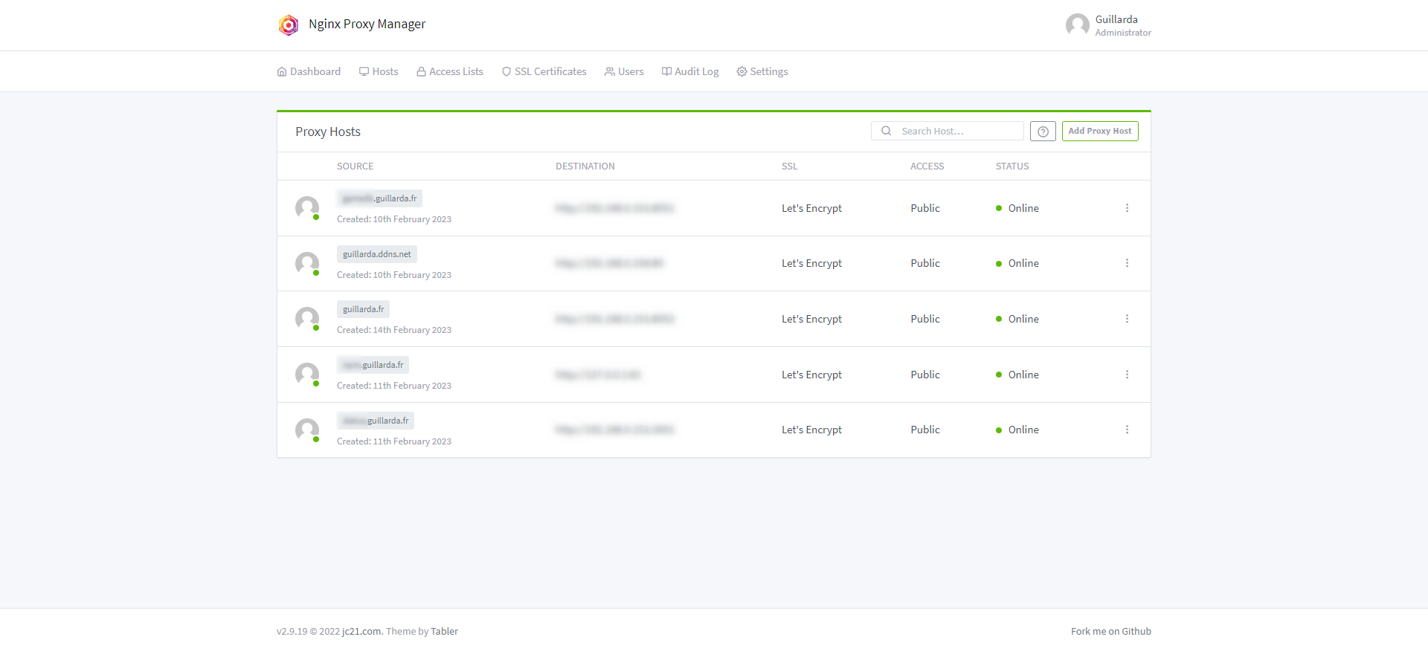Go to Access Lists
The image size is (1428, 654).
click(x=450, y=71)
